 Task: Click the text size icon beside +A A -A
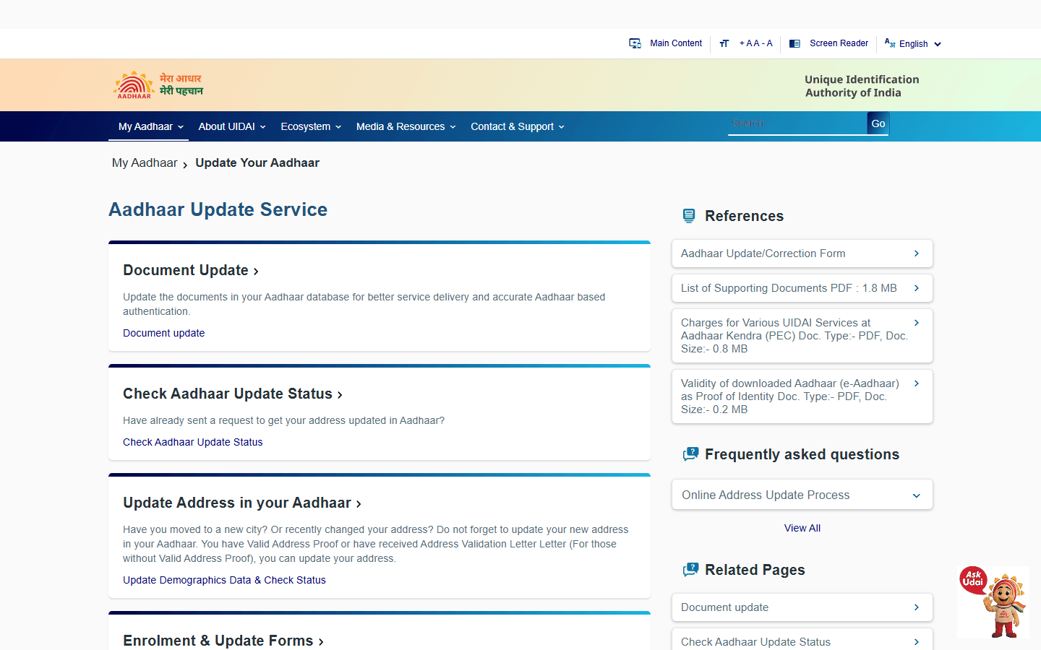(724, 43)
